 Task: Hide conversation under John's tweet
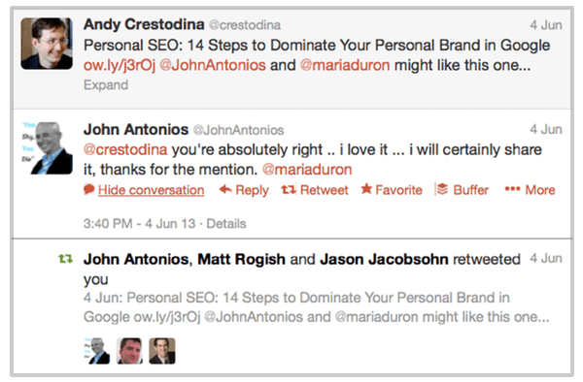pos(151,190)
